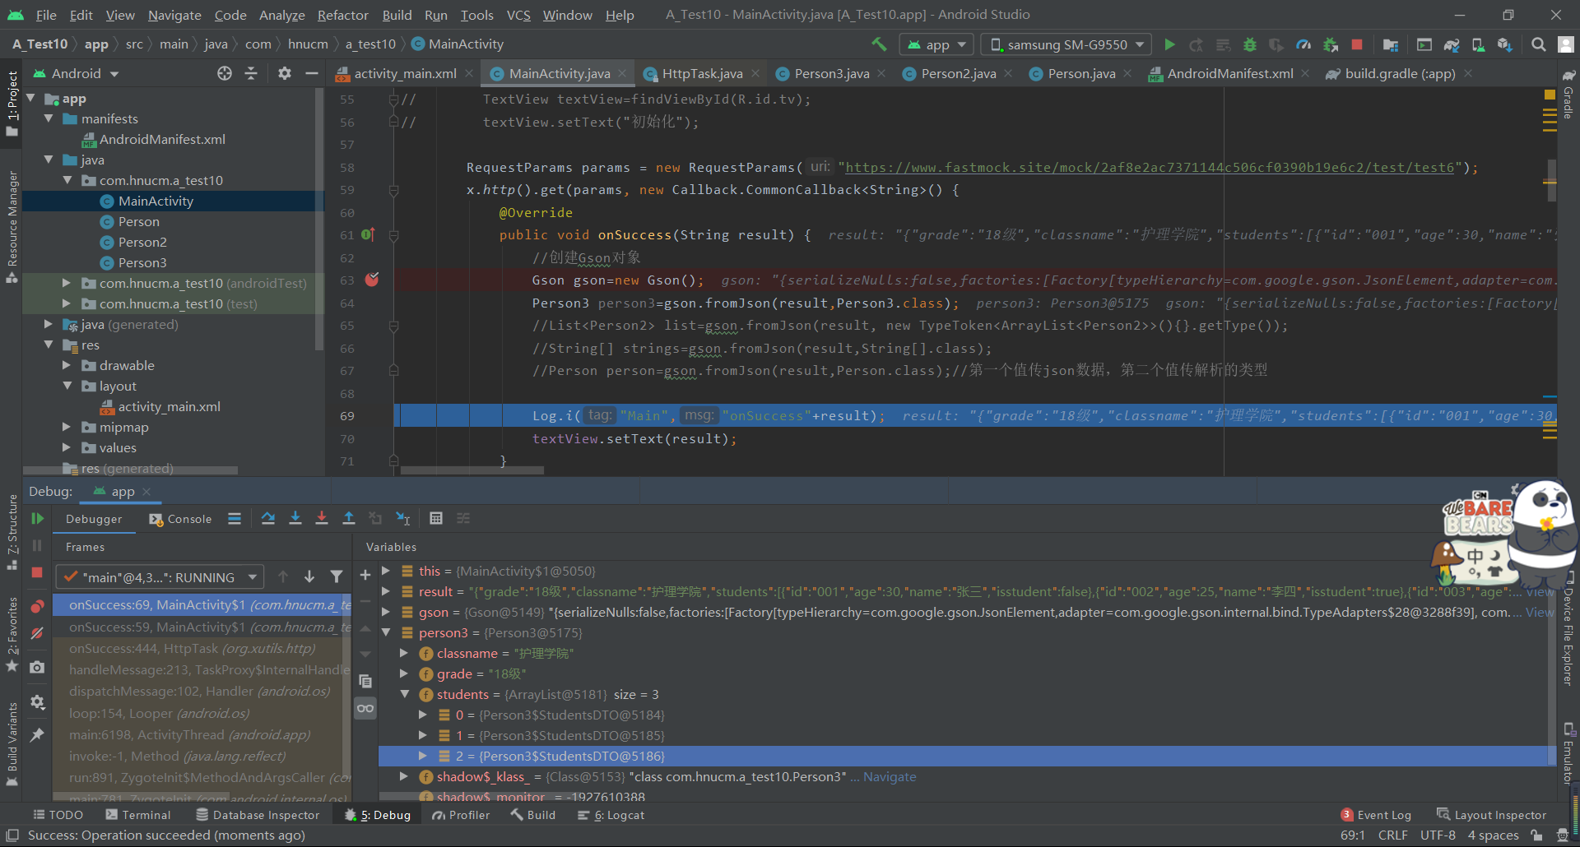The image size is (1580, 847).
Task: Collapse the students ArrayList node
Action: tap(405, 694)
